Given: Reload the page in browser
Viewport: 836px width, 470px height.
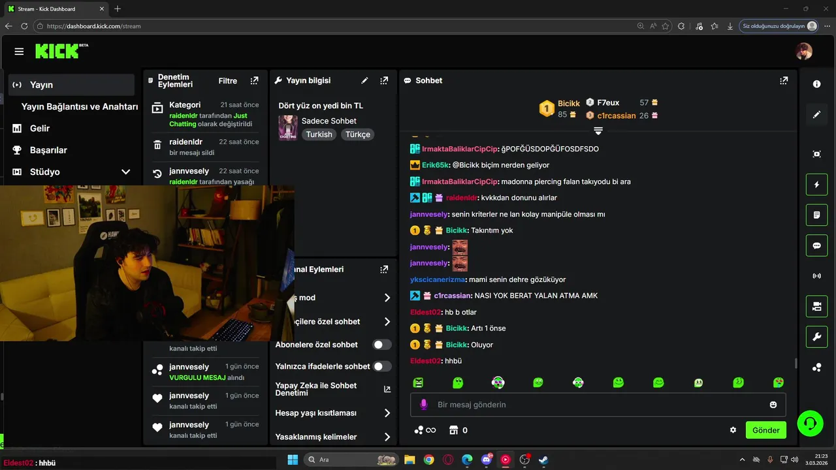Looking at the screenshot, I should tap(24, 26).
